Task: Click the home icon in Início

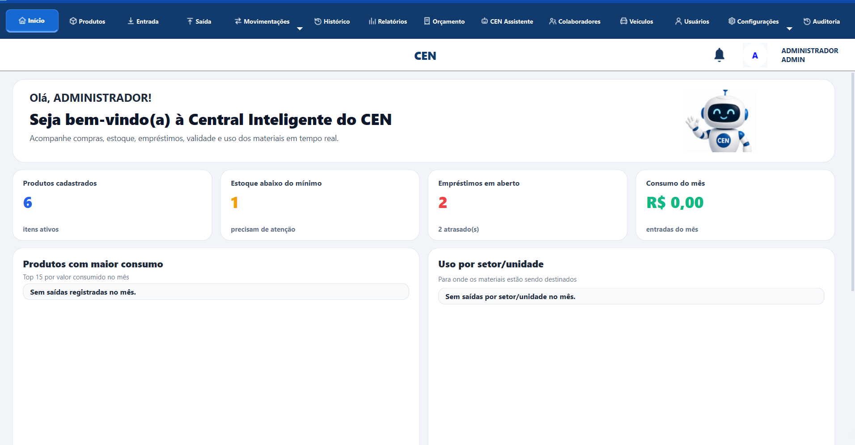Action: pos(22,21)
